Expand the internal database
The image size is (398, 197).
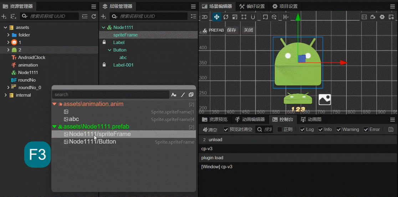5,95
